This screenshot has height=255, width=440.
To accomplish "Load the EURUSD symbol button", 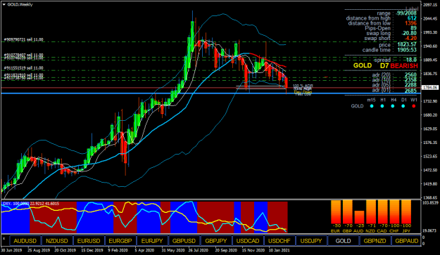I will [x=89, y=241].
